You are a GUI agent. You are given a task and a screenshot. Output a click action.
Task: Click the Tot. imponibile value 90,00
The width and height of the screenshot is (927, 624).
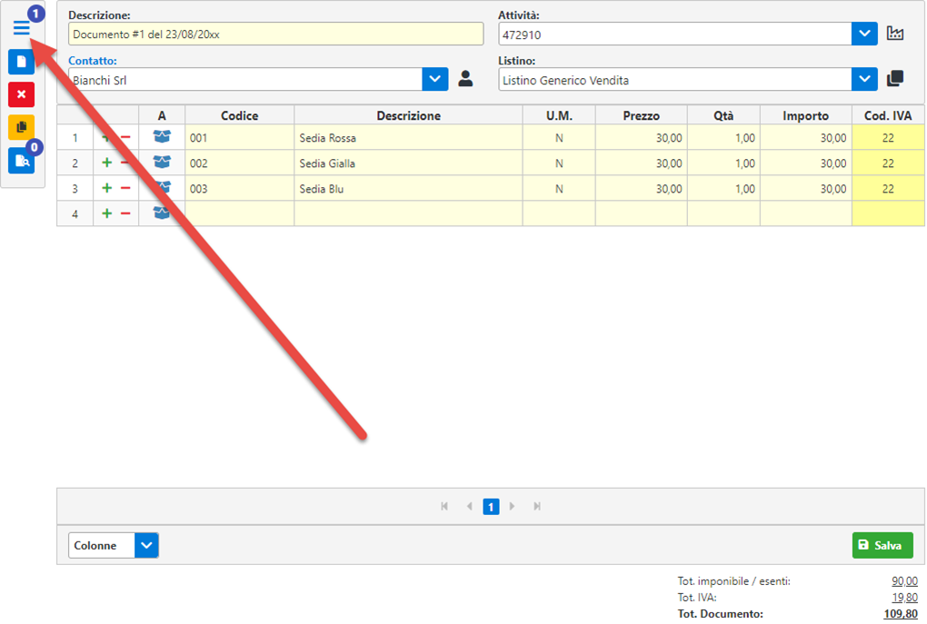point(904,581)
